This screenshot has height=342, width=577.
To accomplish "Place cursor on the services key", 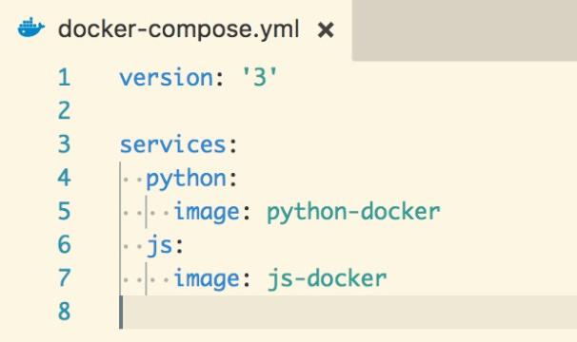I will click(x=172, y=144).
